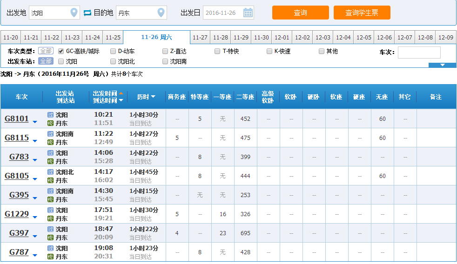Click the 目的地 input field containing 丹东

[141, 13]
